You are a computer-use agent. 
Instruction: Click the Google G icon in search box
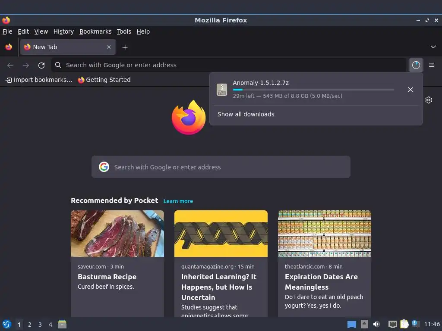(x=104, y=167)
